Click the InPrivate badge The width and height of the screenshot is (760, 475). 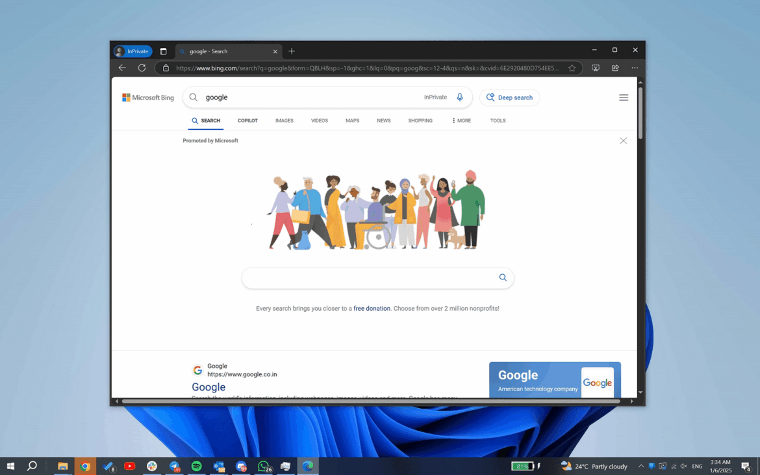133,51
